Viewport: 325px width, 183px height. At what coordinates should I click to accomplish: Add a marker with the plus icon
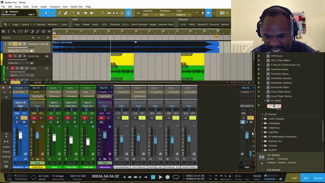pyautogui.click(x=33, y=38)
